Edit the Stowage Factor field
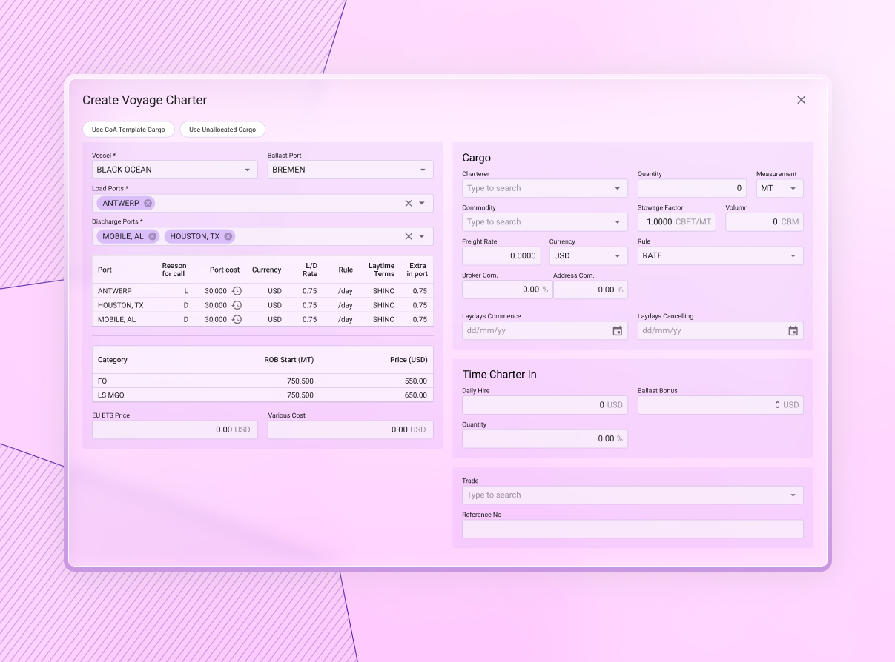This screenshot has height=662, width=895. 676,221
